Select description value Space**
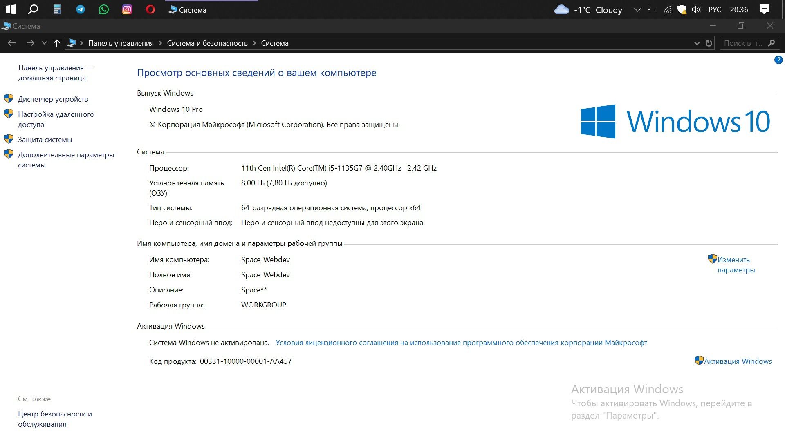 pyautogui.click(x=254, y=290)
